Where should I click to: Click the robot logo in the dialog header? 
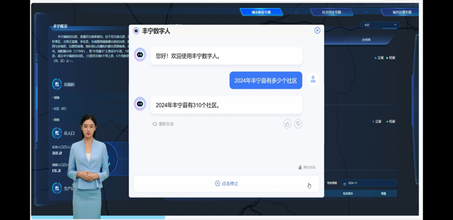(136, 31)
